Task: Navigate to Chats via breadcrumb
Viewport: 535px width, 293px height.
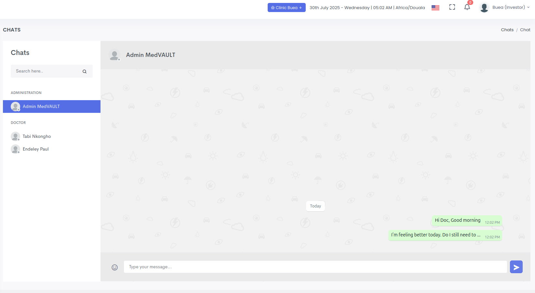Action: [x=507, y=30]
